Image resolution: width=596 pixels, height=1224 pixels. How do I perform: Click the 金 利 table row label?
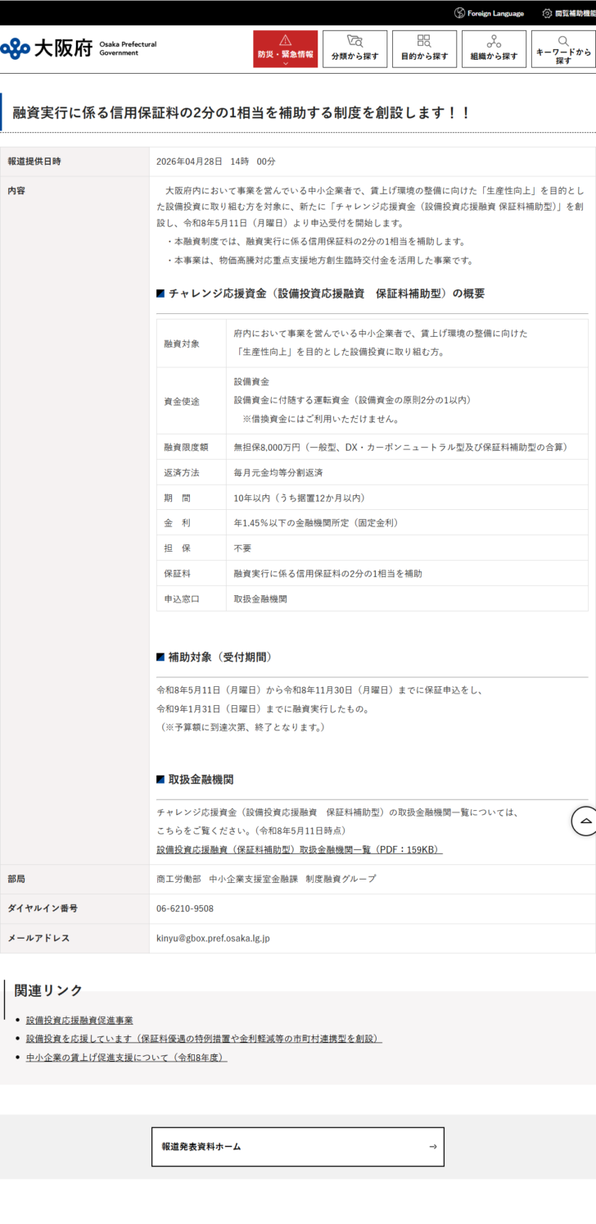tap(177, 523)
